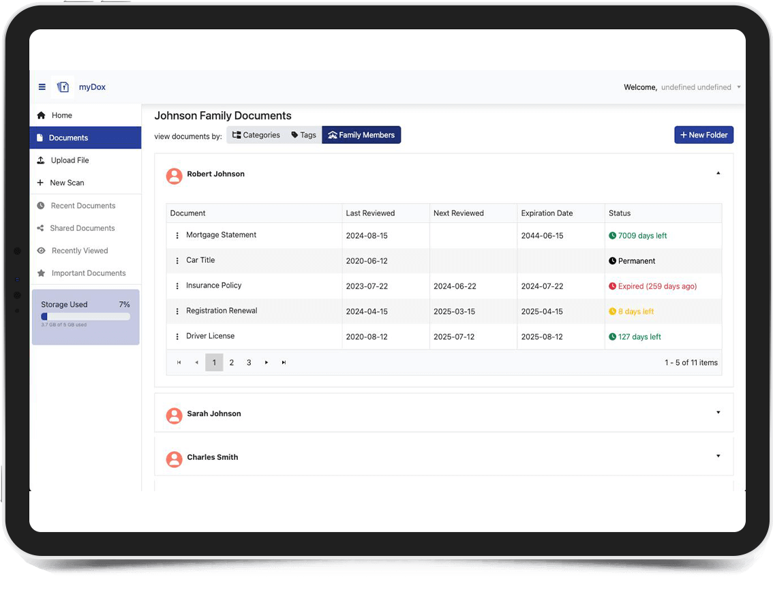This screenshot has height=590, width=773.
Task: Open kebab menu for Driver License
Action: (177, 337)
